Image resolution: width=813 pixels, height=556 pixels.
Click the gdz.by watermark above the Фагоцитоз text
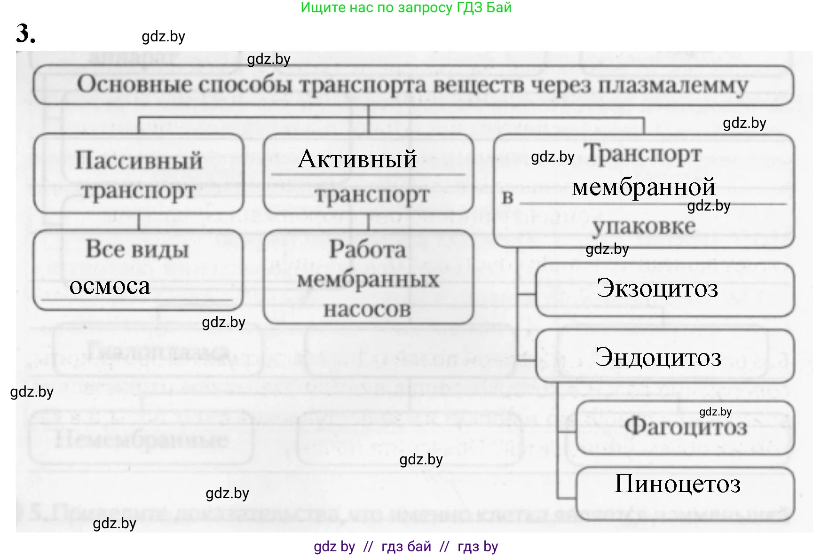pyautogui.click(x=715, y=412)
